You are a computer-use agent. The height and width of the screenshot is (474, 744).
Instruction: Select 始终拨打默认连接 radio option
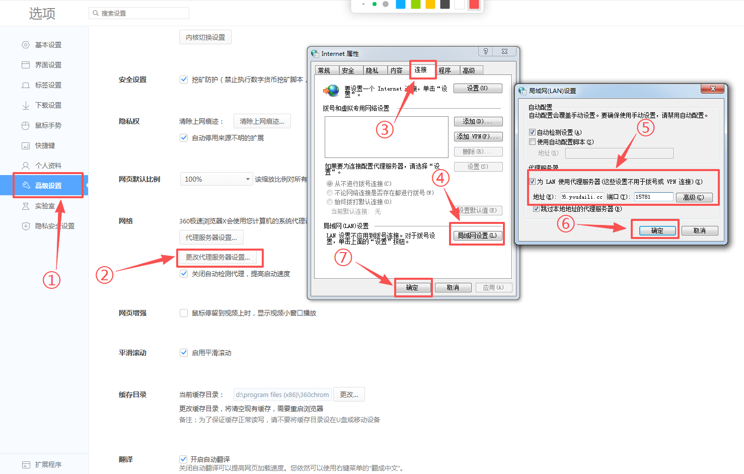pyautogui.click(x=329, y=201)
